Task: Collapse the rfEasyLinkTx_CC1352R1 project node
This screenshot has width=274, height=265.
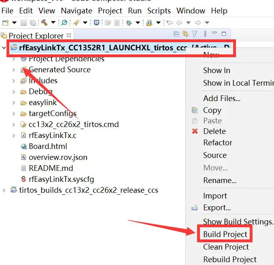Action: tap(4, 47)
